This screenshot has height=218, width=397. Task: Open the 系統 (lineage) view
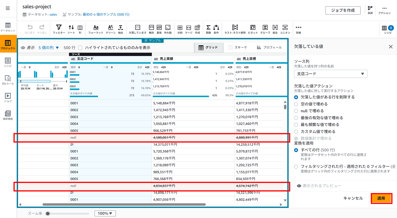(x=370, y=10)
